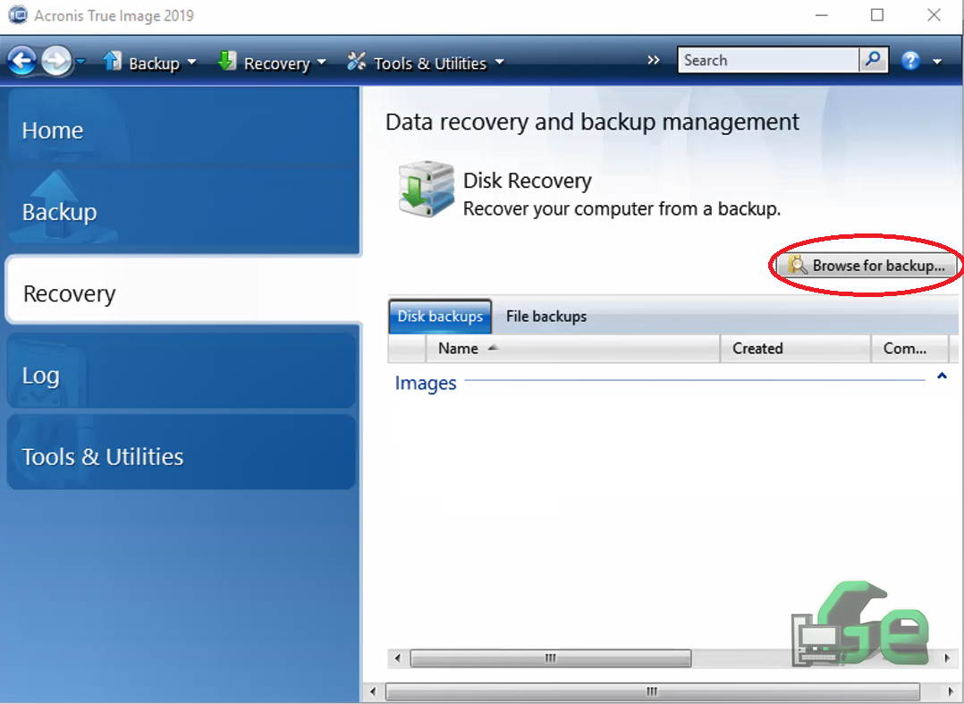The image size is (964, 704).
Task: Switch to File backups tab
Action: 545,317
